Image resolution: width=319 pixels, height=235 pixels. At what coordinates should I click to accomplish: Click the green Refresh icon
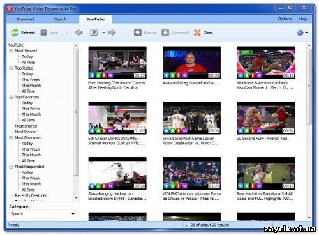[x=15, y=33]
